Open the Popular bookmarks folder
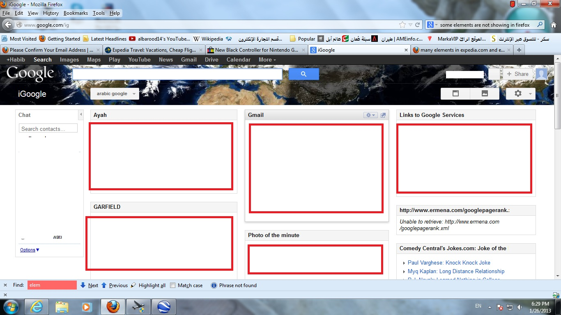Image resolution: width=561 pixels, height=315 pixels. pos(303,39)
